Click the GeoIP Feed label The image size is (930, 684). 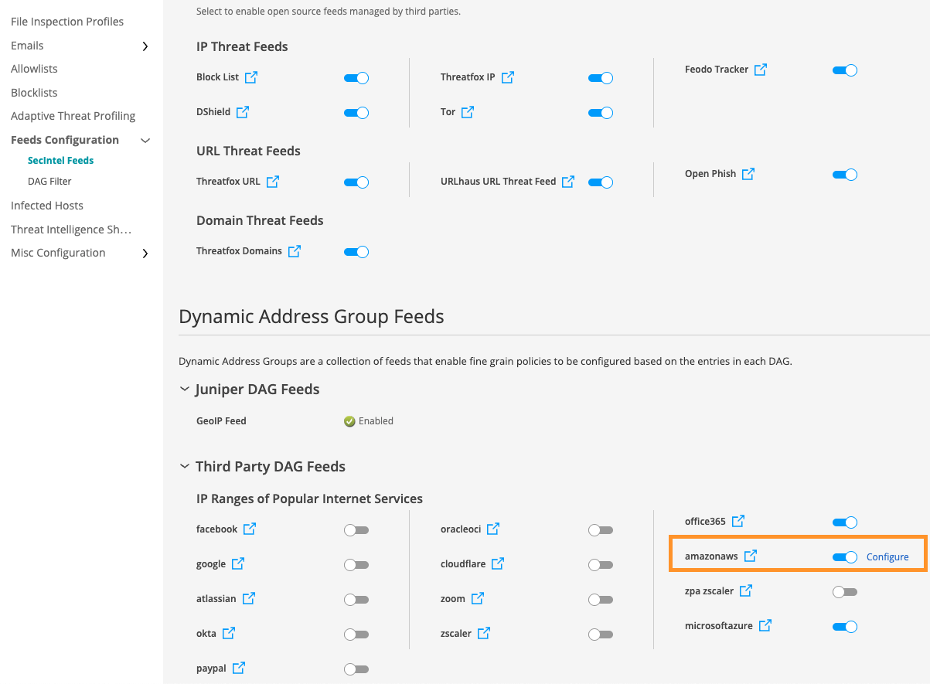coord(221,421)
